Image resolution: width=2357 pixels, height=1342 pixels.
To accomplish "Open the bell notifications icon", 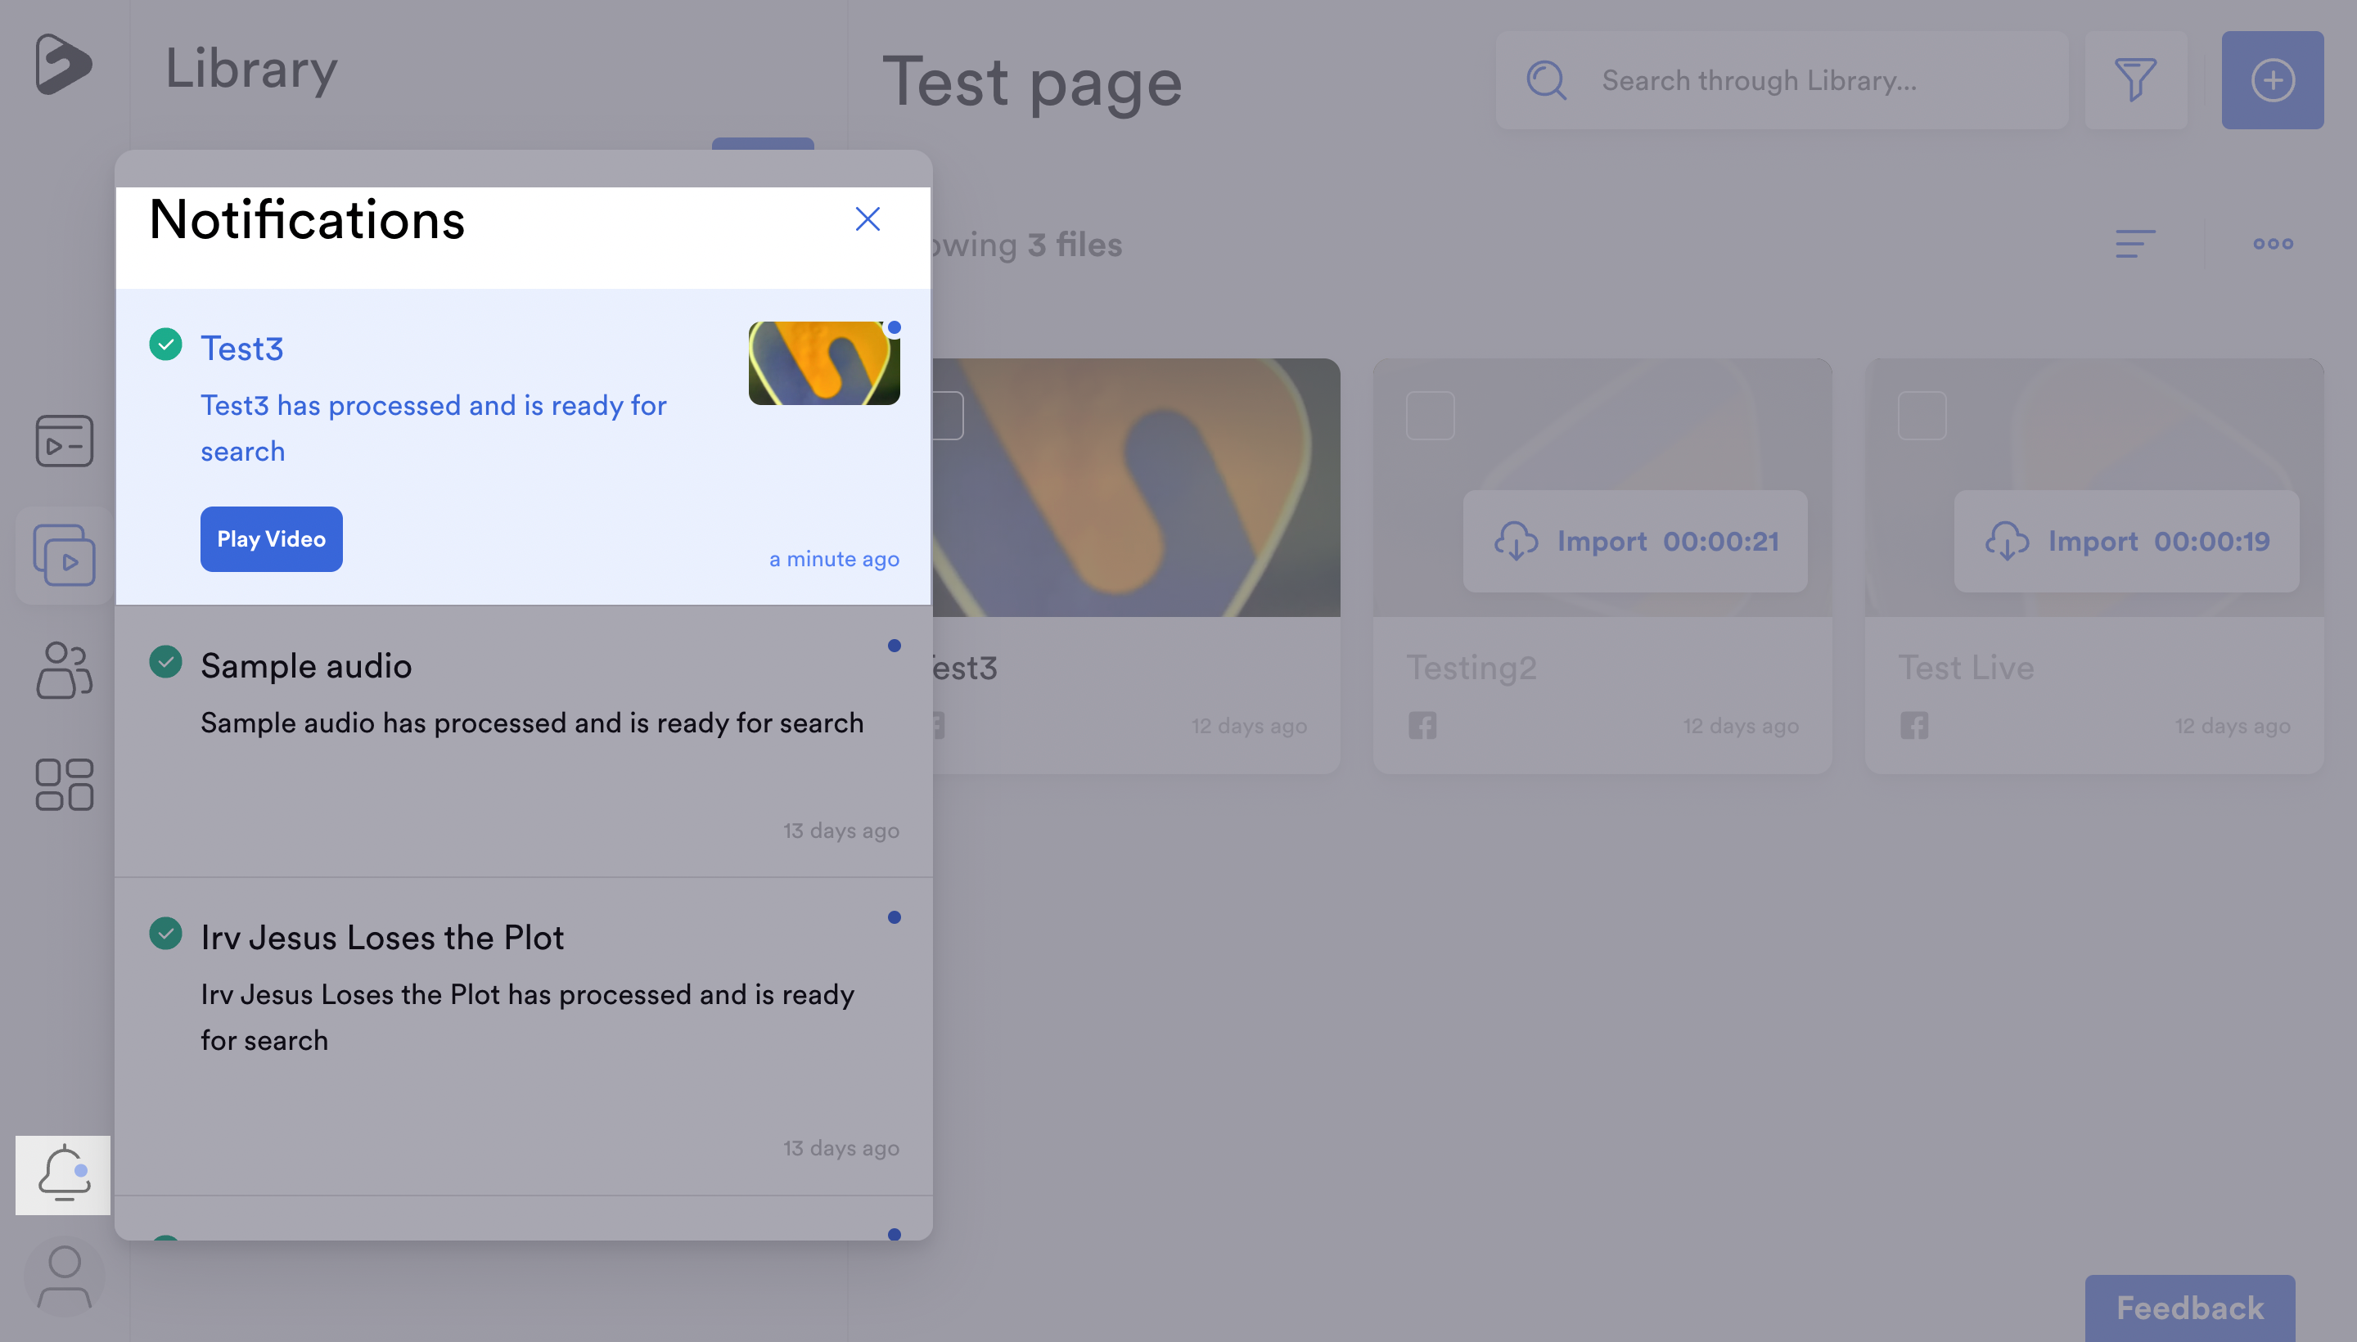I will tap(63, 1173).
